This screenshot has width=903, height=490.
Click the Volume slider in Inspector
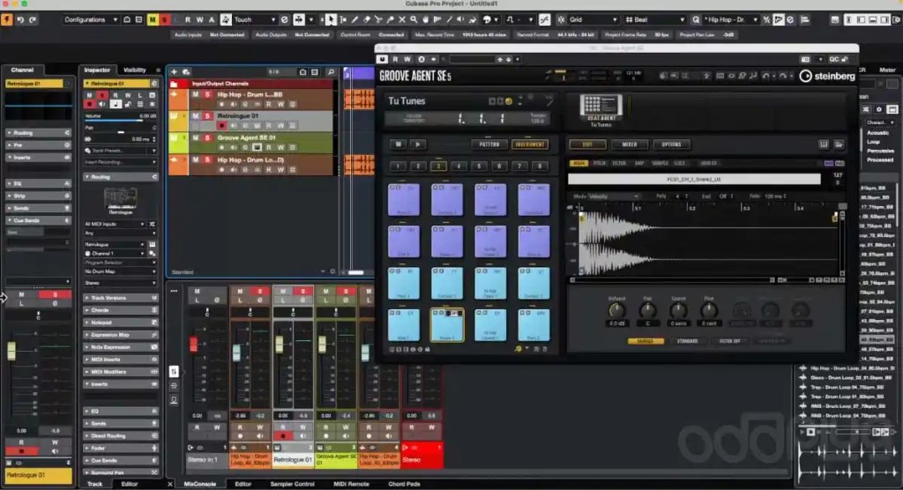click(x=120, y=121)
